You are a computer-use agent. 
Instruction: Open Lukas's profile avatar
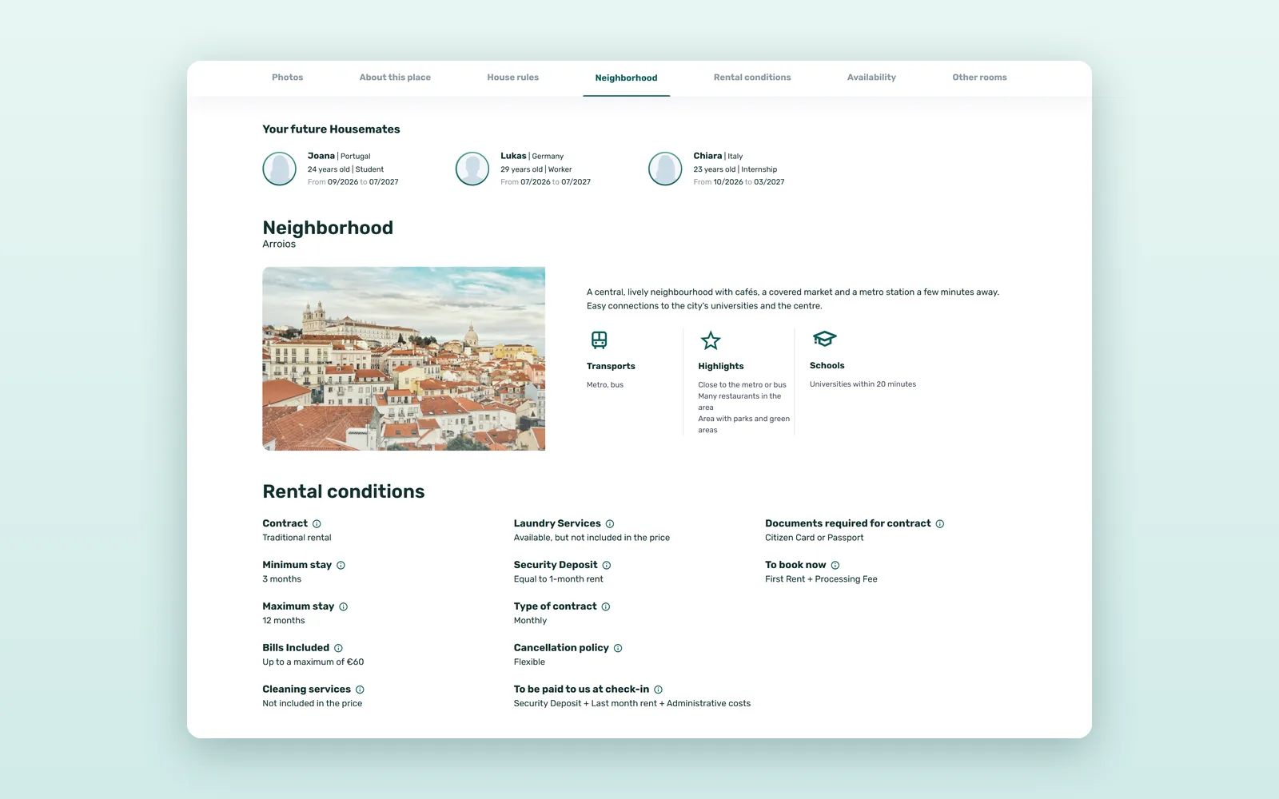(x=472, y=169)
